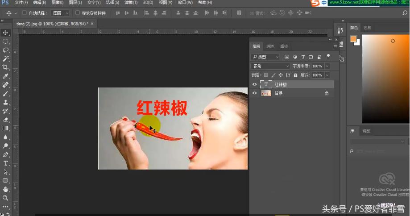Click the search icon in options bar
The width and height of the screenshot is (410, 216).
pyautogui.click(x=405, y=13)
